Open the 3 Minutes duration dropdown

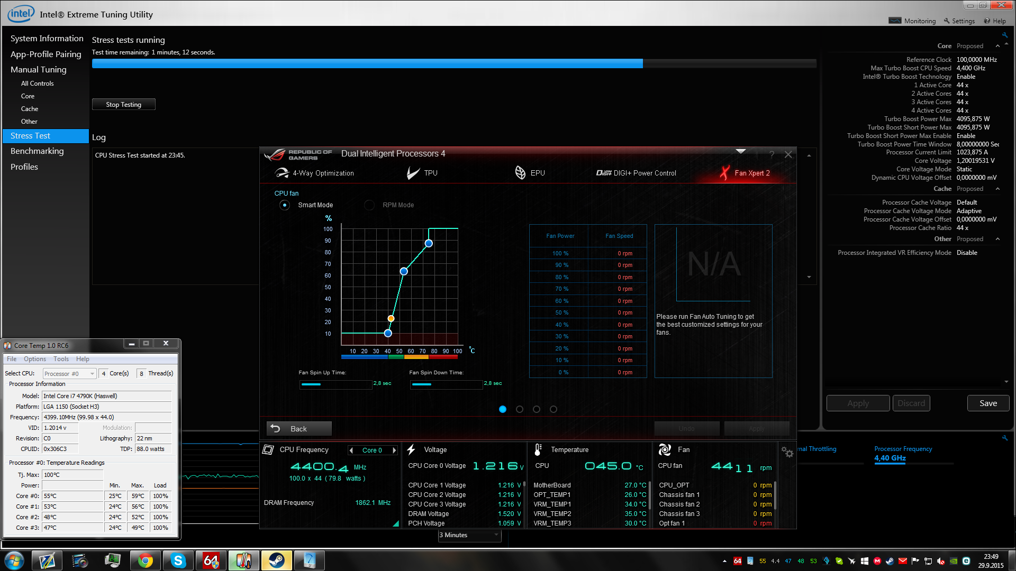[469, 535]
